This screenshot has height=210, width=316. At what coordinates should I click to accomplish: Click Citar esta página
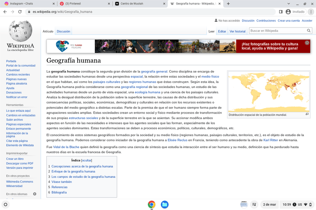click(x=17, y=141)
